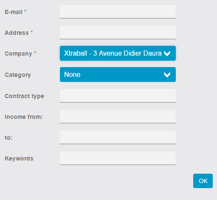This screenshot has height=200, width=217.
Task: Open the Company dropdown showing Xtraball
Action: (118, 54)
